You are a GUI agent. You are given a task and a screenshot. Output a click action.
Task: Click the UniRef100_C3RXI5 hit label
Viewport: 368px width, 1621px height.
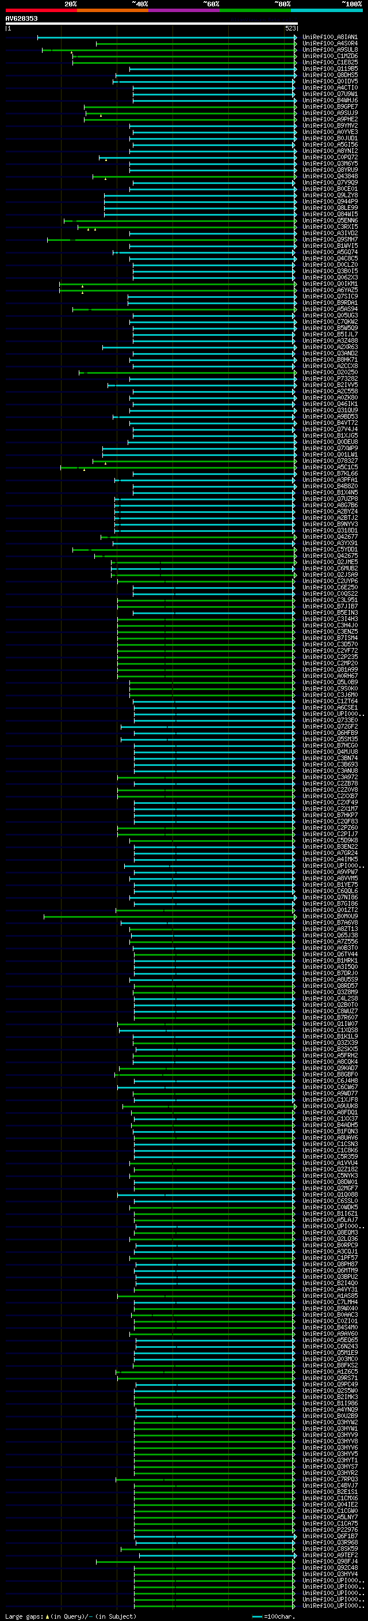point(330,227)
